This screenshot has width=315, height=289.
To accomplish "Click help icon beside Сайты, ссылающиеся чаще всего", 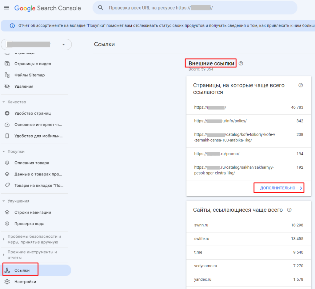I will [x=289, y=210].
